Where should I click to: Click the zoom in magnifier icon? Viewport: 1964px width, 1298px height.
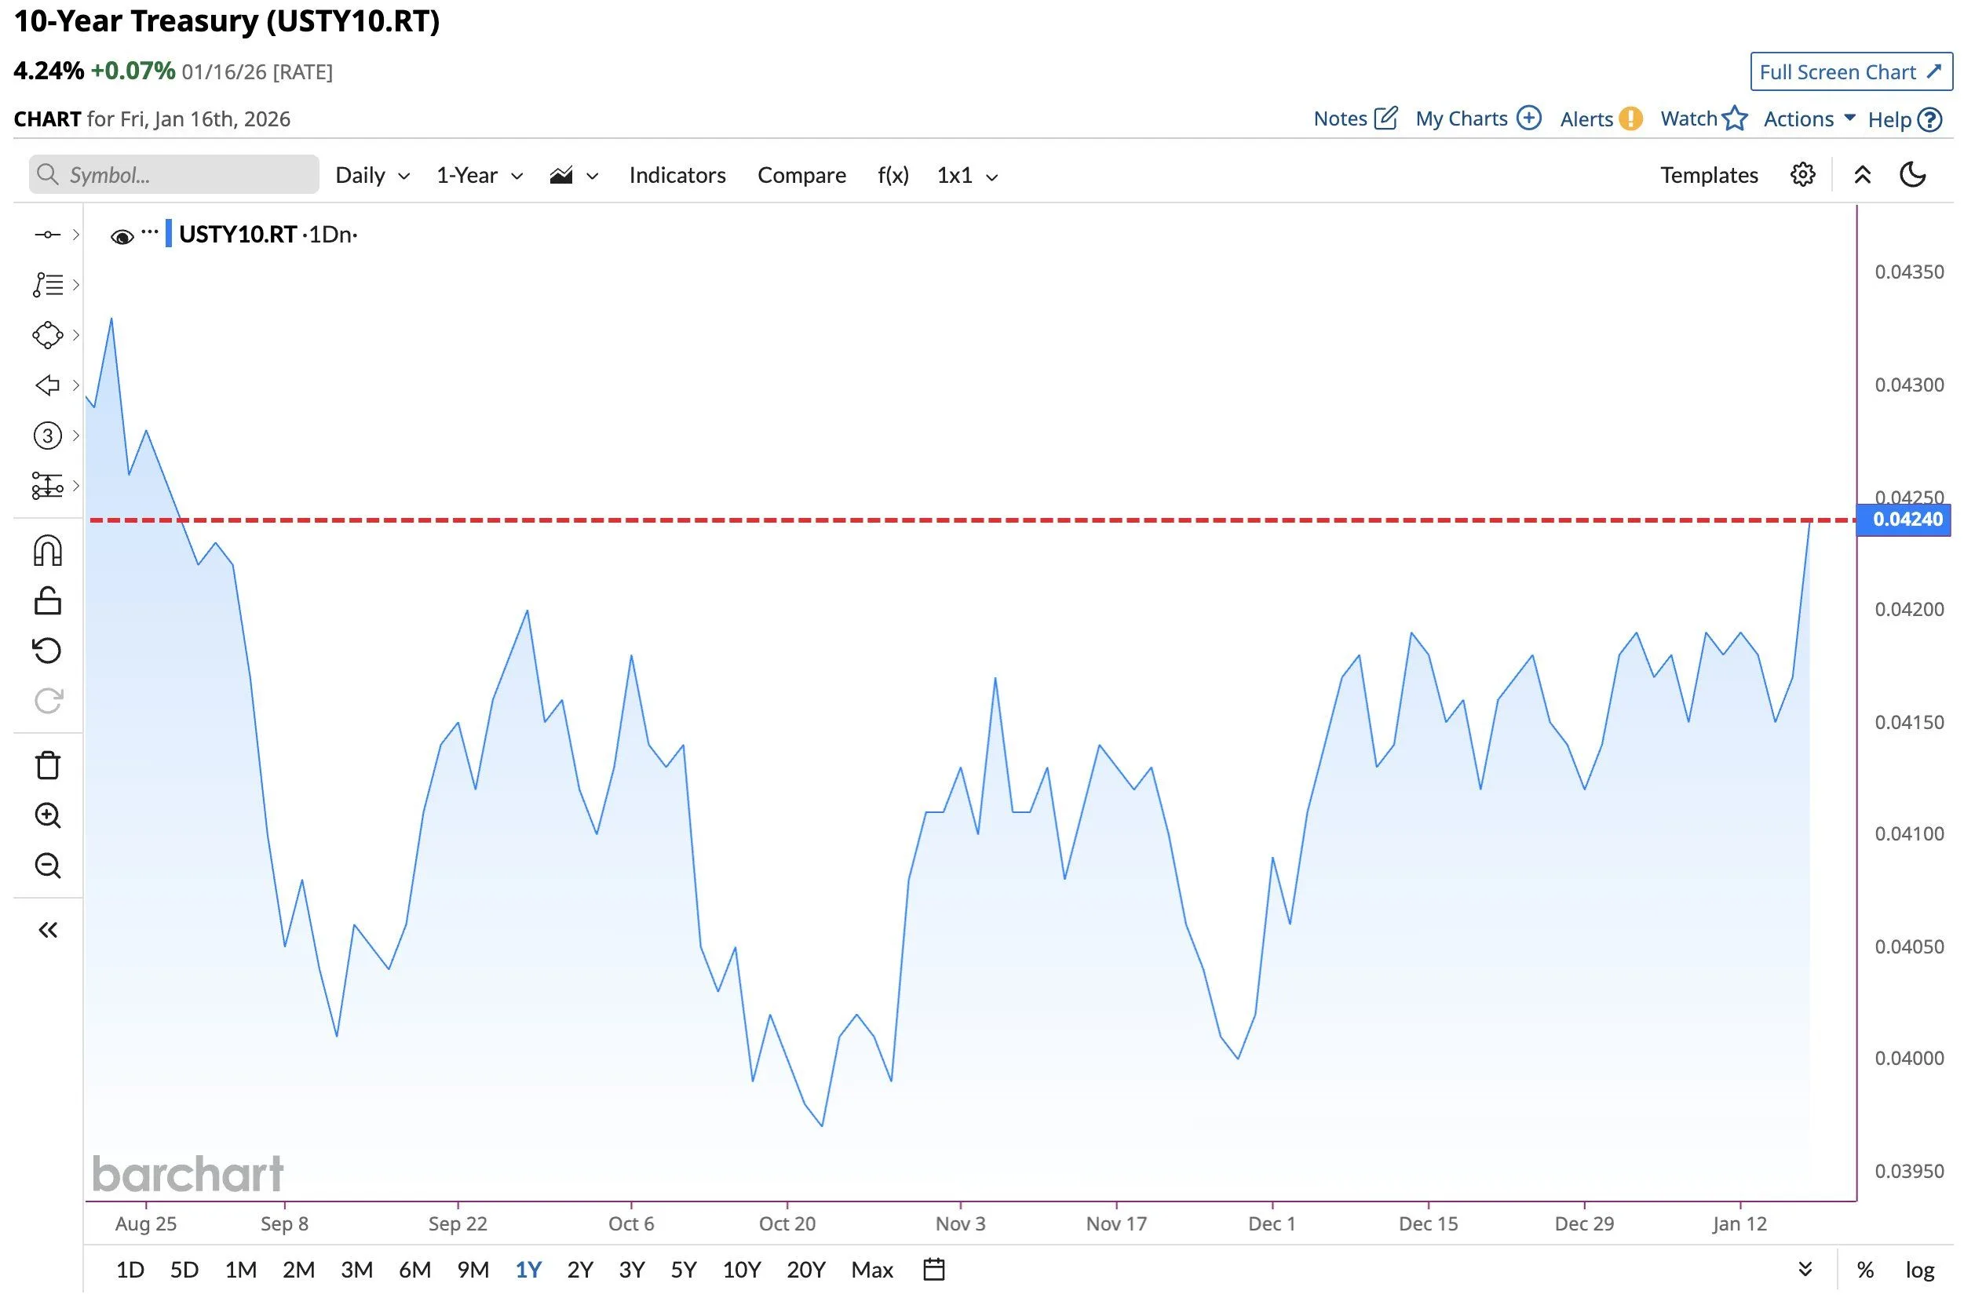pos(47,816)
